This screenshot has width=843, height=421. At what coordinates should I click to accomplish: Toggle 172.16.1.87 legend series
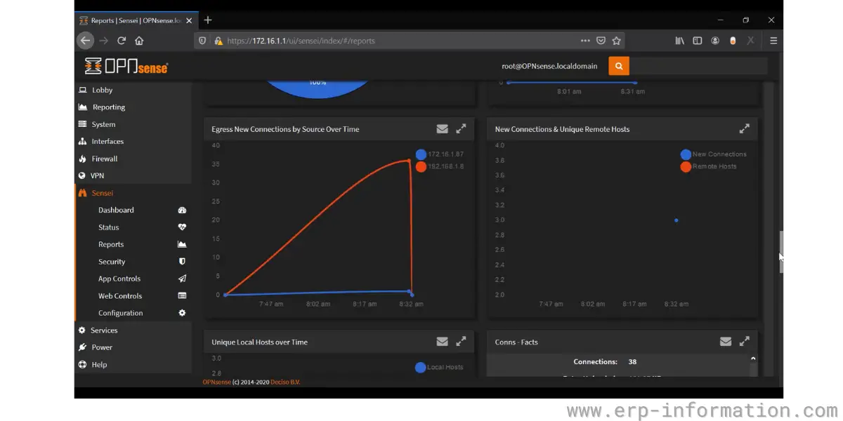pyautogui.click(x=440, y=154)
